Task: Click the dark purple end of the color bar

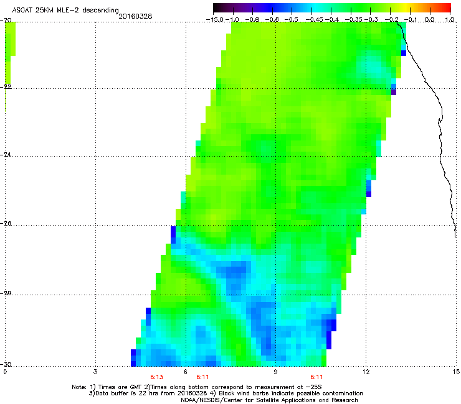Action: (x=219, y=7)
